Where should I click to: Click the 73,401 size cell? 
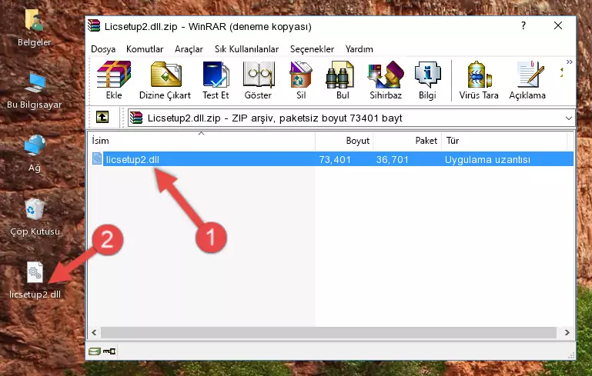(x=335, y=159)
